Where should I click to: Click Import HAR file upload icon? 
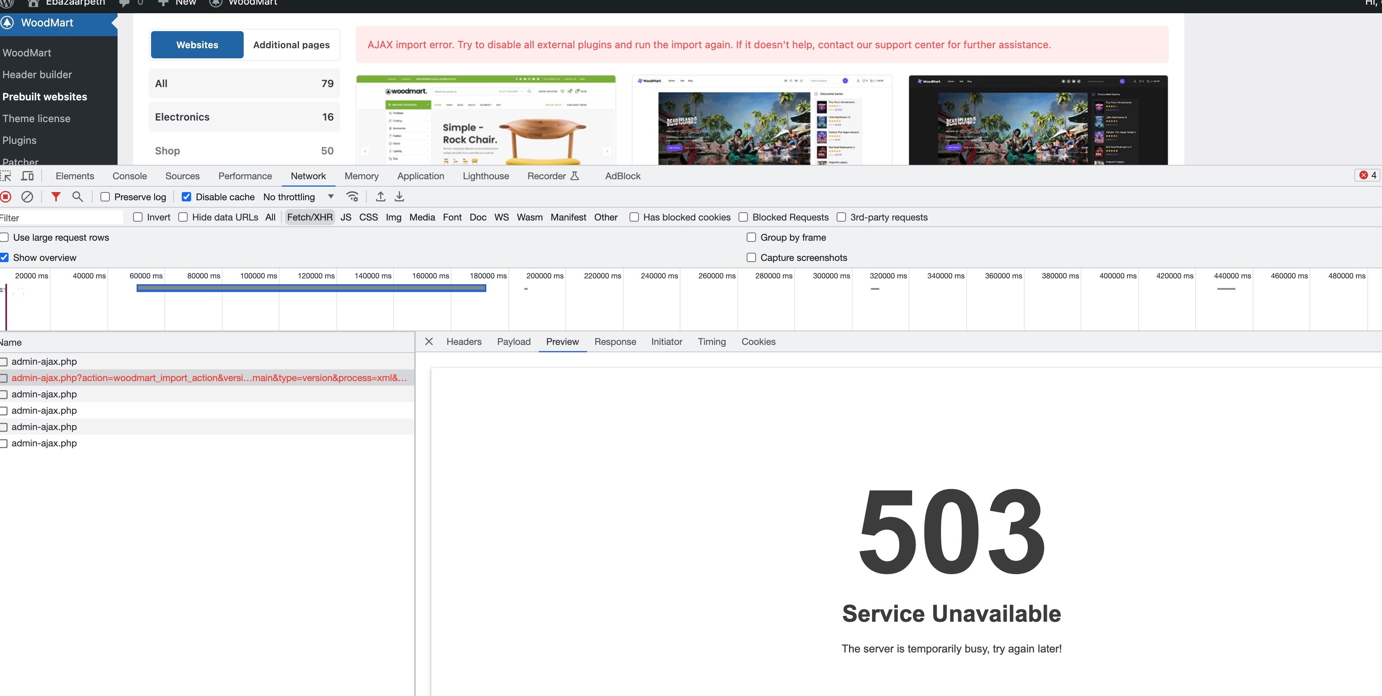point(380,197)
